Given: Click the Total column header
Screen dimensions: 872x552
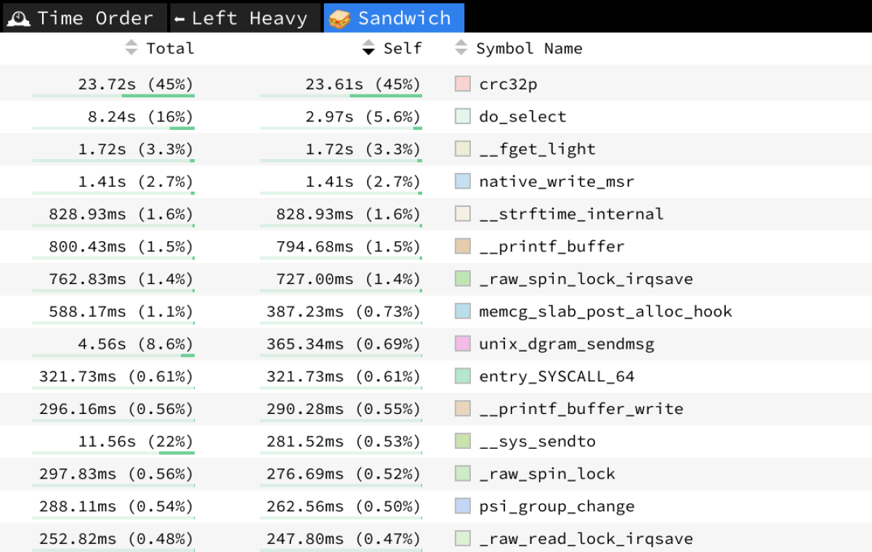Looking at the screenshot, I should coord(170,48).
